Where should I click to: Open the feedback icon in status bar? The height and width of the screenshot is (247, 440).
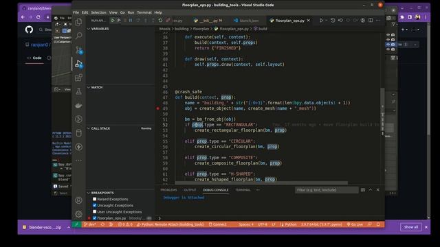pos(370,224)
